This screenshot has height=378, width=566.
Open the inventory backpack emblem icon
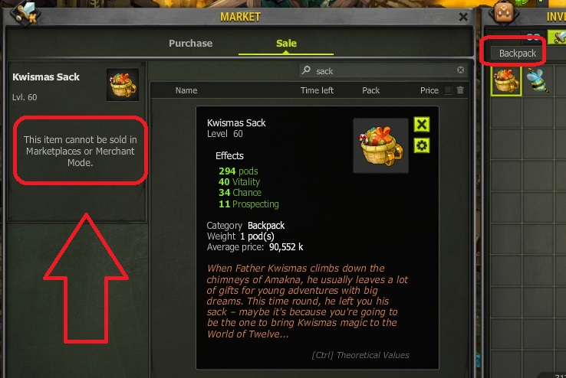[504, 13]
